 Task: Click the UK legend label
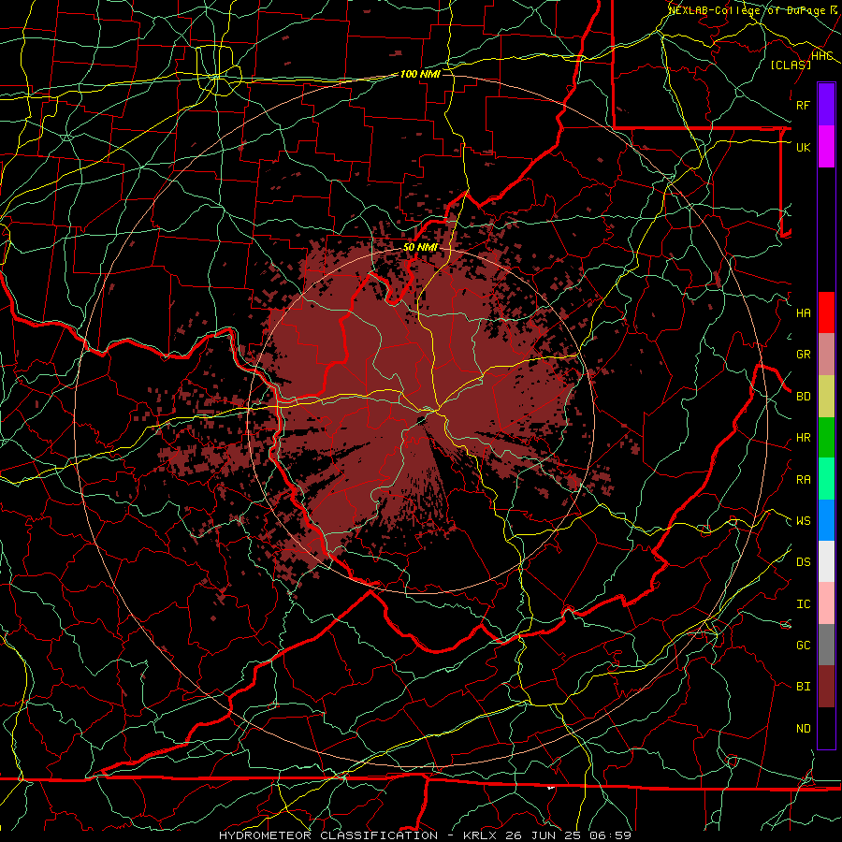point(803,147)
